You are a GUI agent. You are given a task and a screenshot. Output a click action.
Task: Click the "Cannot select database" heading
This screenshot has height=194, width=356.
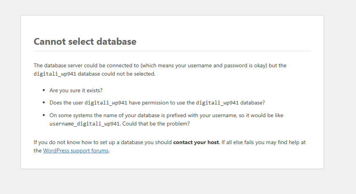[85, 42]
